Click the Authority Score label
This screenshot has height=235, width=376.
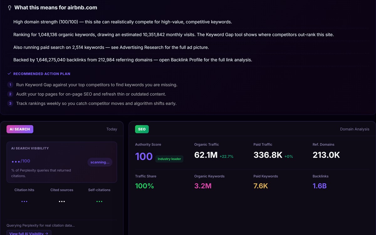pyautogui.click(x=148, y=144)
